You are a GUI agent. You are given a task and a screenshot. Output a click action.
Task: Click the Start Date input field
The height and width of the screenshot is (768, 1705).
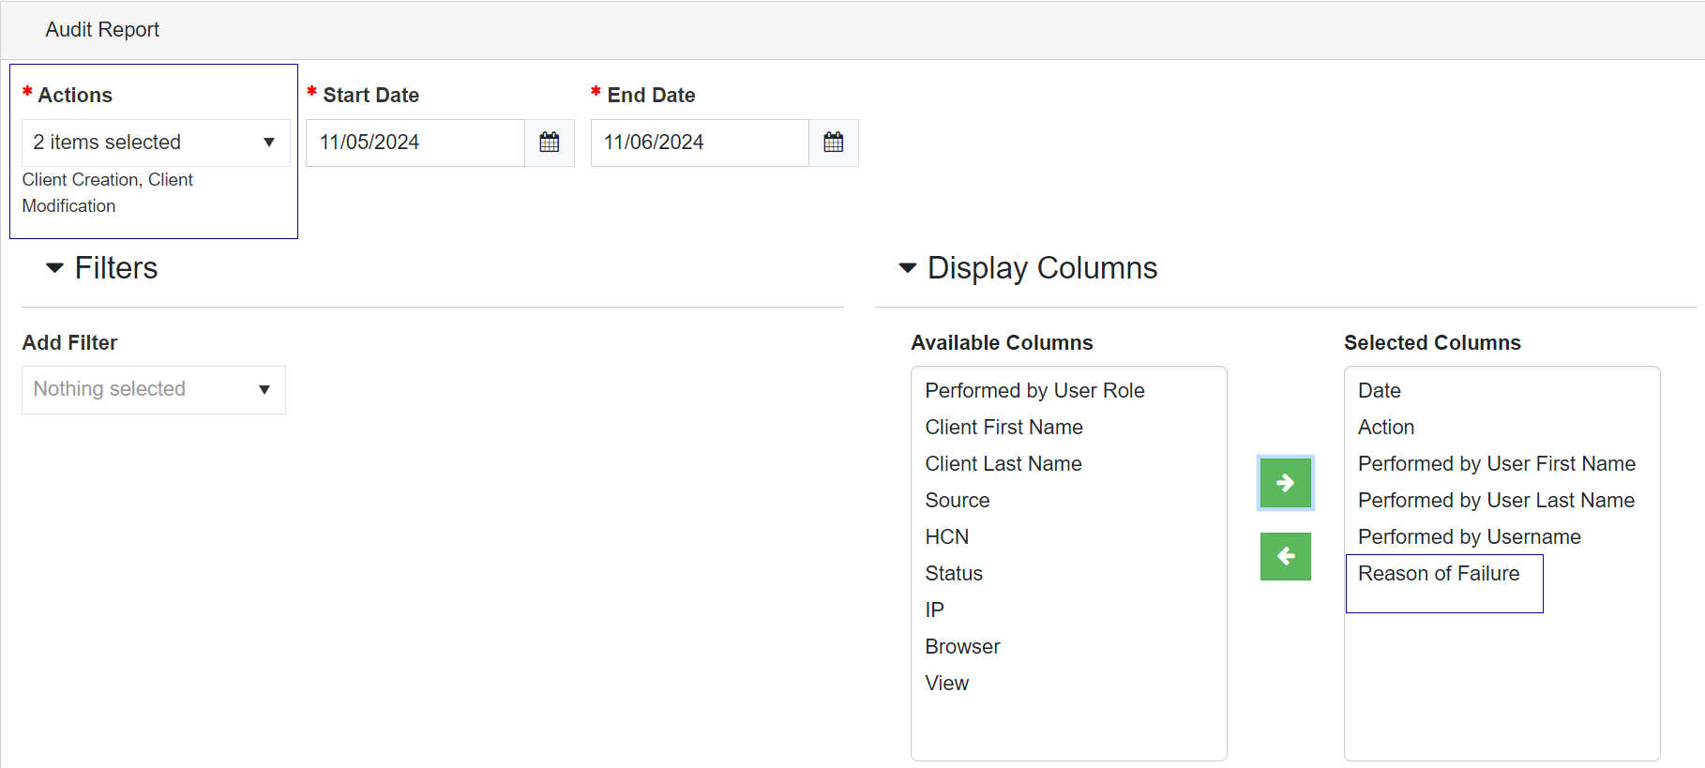(x=415, y=143)
